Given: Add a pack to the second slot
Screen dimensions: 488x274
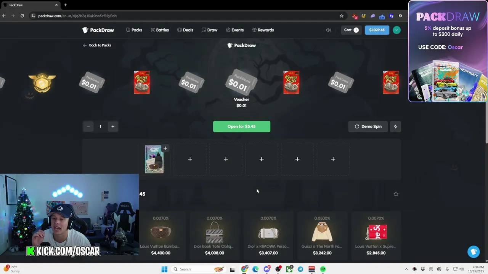Looking at the screenshot, I should tap(190, 159).
